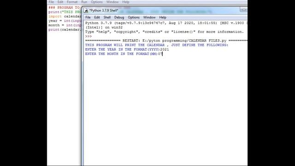Screen dimensions: 295x166
Task: Click the Python Shell title bar icon
Action: (86, 11)
